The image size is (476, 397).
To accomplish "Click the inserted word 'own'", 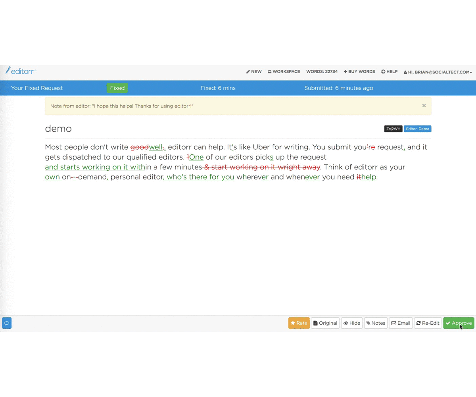I will (52, 177).
